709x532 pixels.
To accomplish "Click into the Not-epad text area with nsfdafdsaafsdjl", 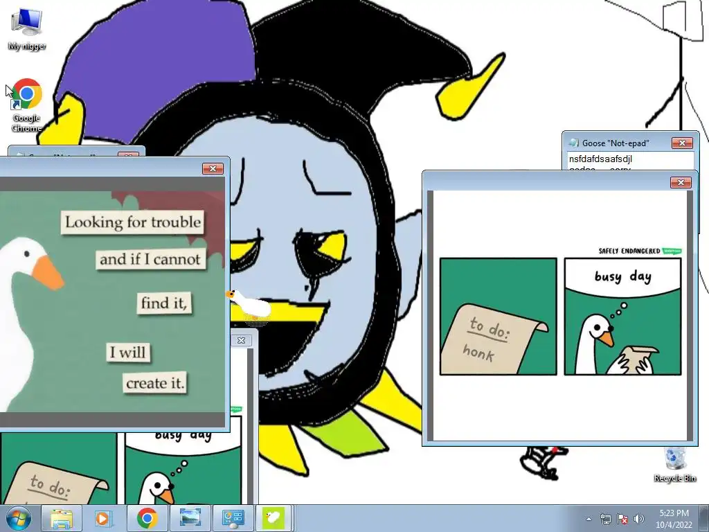I will pos(630,161).
